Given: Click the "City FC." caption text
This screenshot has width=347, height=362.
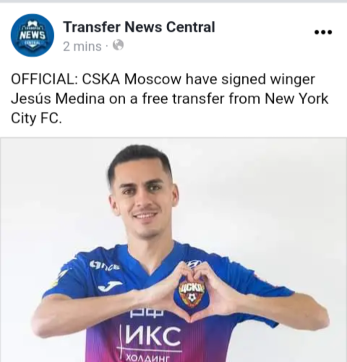Looking at the screenshot, I should (37, 119).
